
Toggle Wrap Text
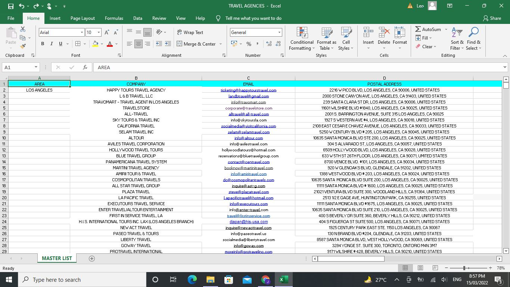[190, 32]
